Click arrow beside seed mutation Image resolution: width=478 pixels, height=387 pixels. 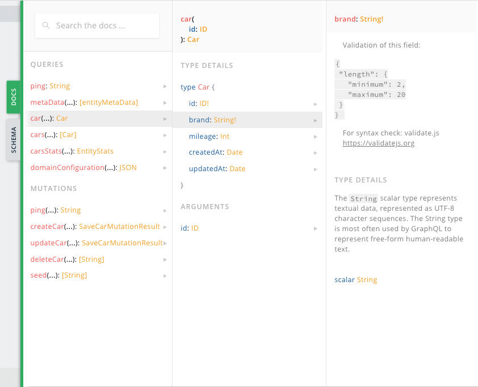coord(165,275)
